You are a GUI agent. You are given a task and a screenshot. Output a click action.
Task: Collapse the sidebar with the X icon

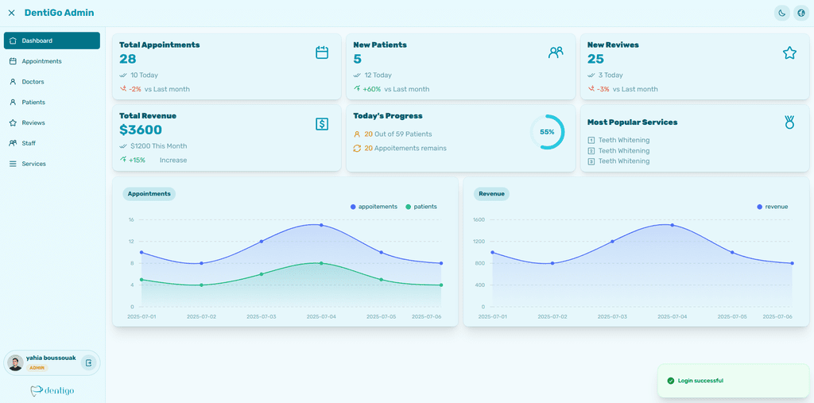[x=11, y=13]
